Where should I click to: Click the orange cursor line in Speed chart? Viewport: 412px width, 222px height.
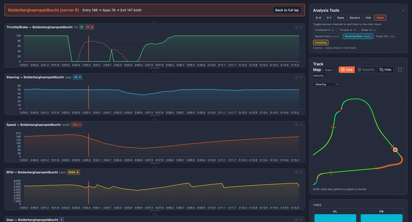[88, 145]
